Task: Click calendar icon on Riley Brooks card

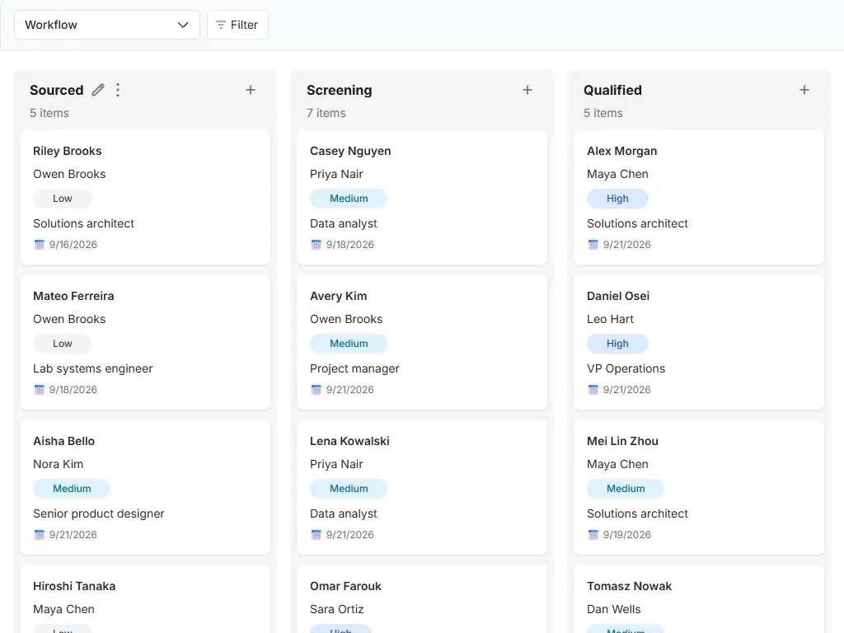Action: (40, 244)
